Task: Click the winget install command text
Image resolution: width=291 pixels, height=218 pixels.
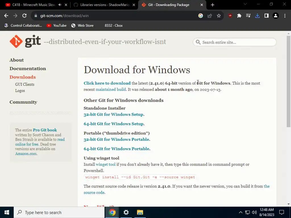Action: (140, 177)
